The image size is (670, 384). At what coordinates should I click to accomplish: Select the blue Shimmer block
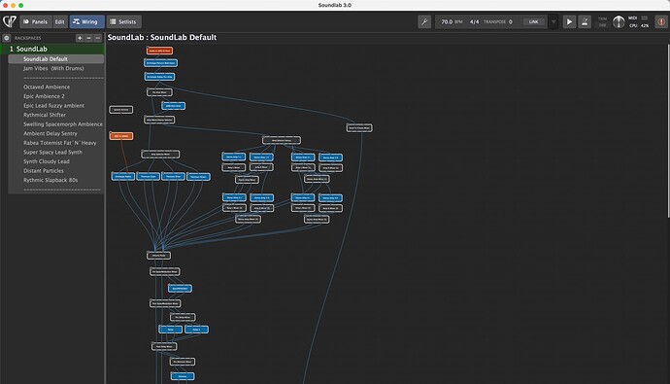click(x=183, y=377)
